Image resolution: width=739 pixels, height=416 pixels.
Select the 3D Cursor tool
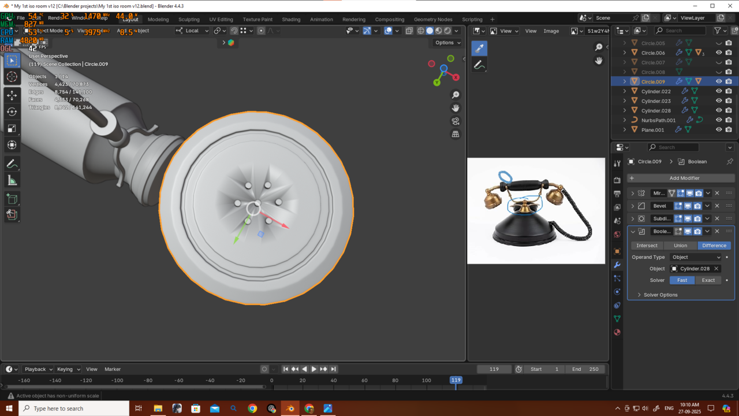click(12, 77)
